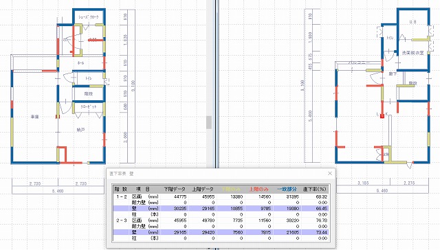Select the 耐力壁 row under floors 1-2
The width and height of the screenshot is (440, 250).
[221, 203]
